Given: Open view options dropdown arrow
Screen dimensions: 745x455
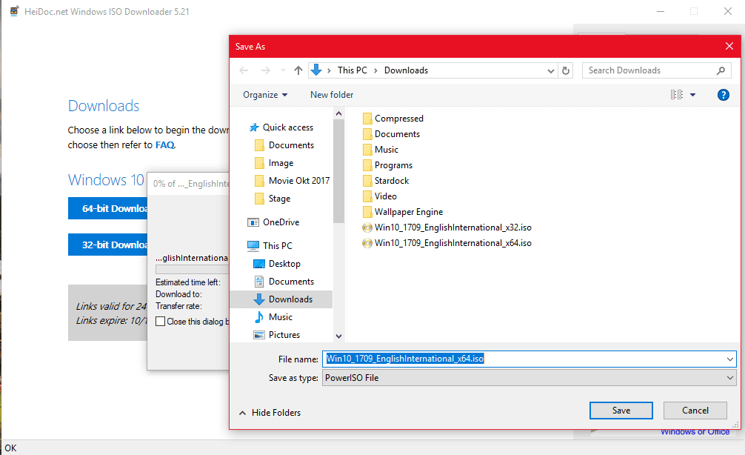Looking at the screenshot, I should click(692, 95).
